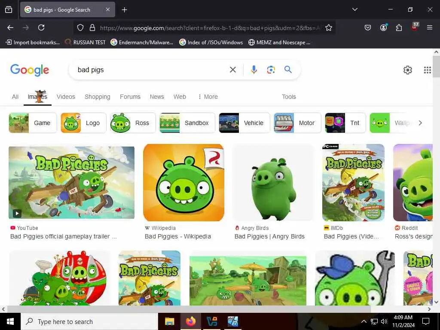The width and height of the screenshot is (440, 330).
Task: Search by image with Google Lens
Action: pyautogui.click(x=271, y=70)
